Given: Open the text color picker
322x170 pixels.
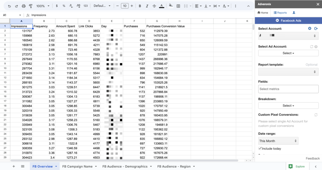Looking at the screenshot, I should 162,6.
